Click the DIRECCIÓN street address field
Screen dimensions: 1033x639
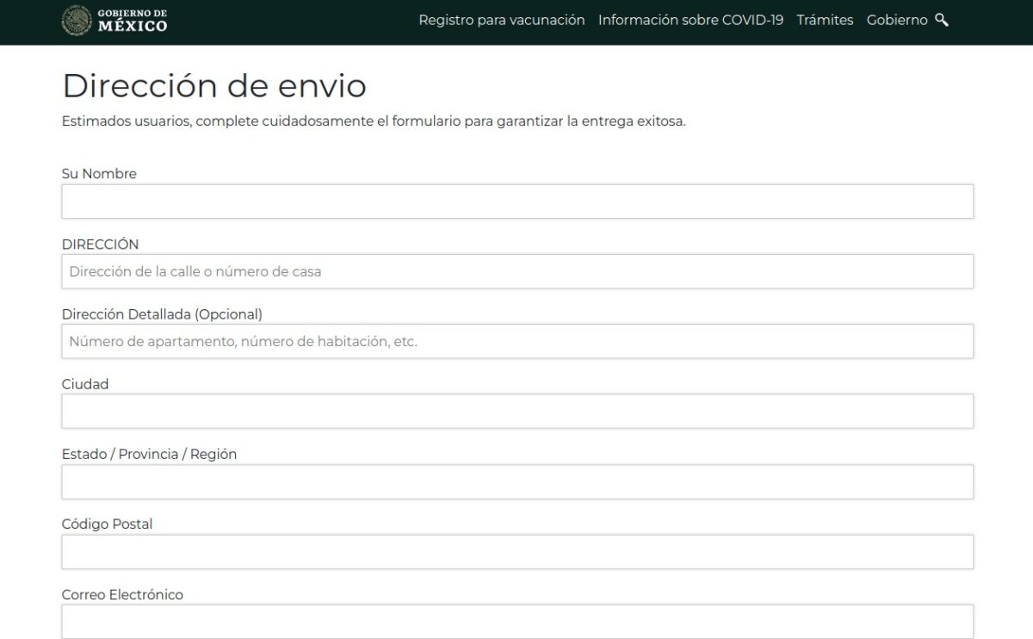click(x=516, y=271)
